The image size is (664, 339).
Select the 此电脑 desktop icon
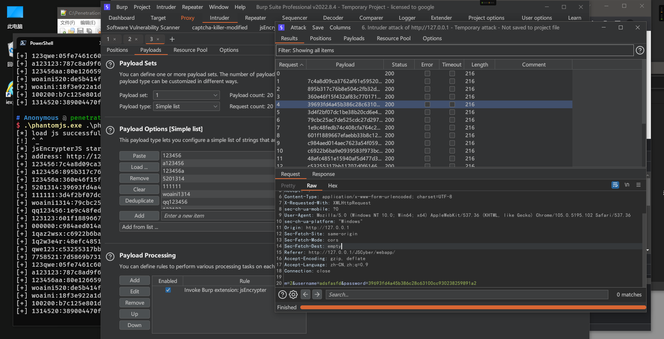pyautogui.click(x=15, y=17)
